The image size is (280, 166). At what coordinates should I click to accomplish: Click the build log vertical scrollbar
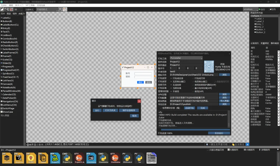tap(229, 119)
